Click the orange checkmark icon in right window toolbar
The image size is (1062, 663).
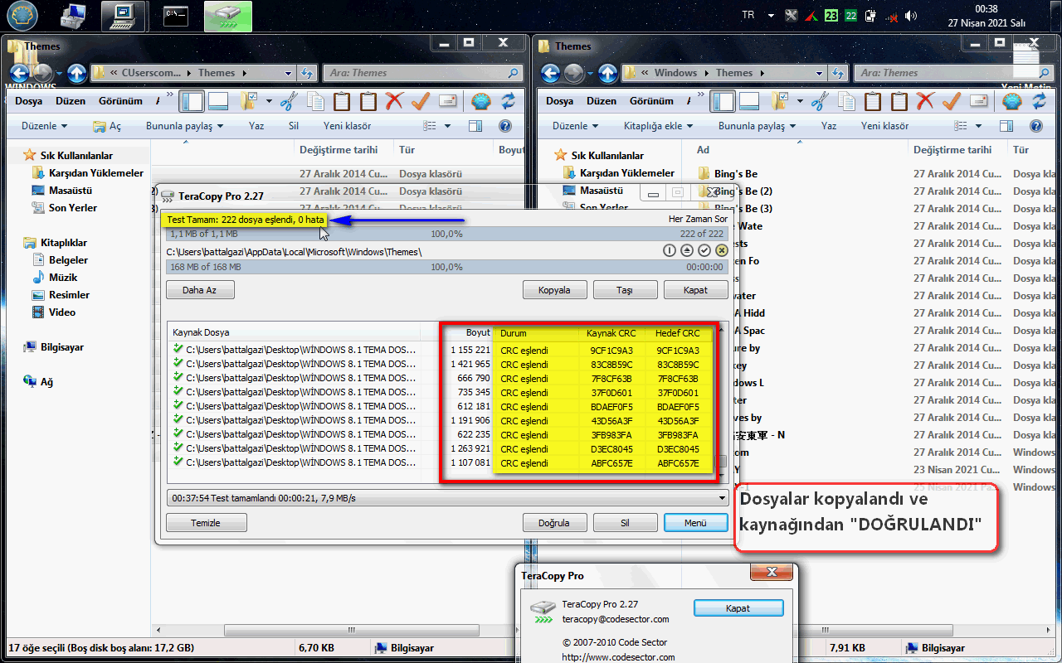point(952,101)
